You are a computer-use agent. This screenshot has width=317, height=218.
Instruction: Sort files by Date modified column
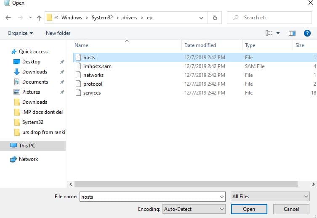pyautogui.click(x=200, y=45)
